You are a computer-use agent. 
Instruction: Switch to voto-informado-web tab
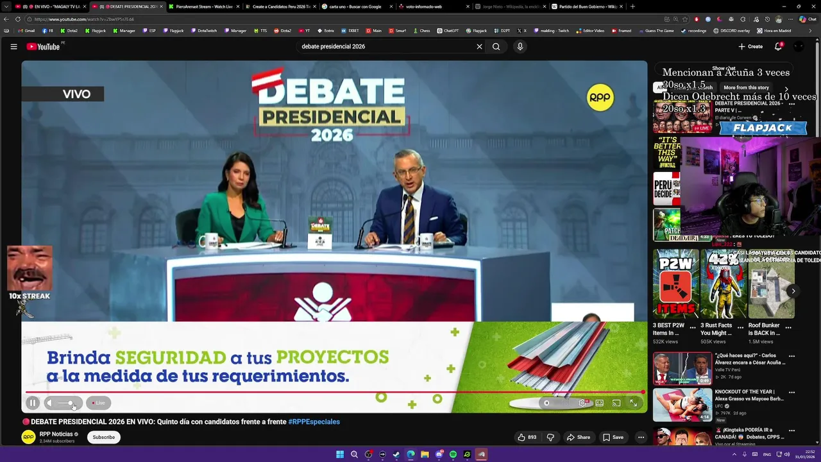(x=434, y=6)
